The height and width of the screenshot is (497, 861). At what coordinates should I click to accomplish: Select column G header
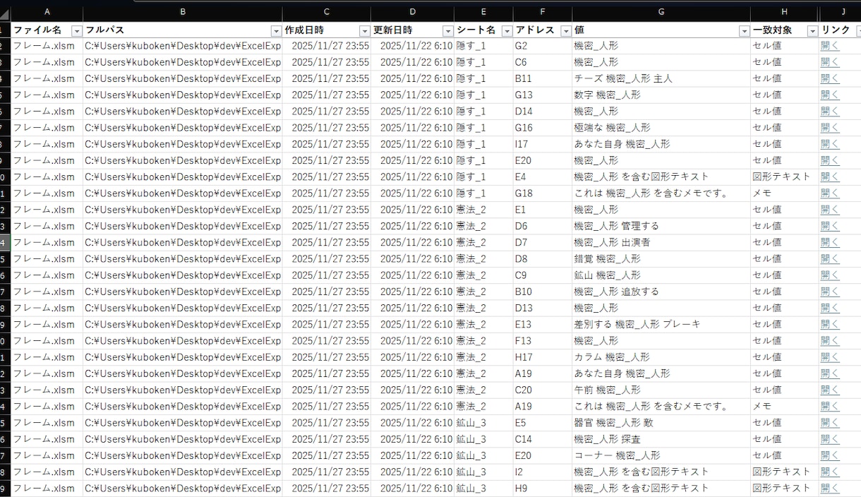661,12
